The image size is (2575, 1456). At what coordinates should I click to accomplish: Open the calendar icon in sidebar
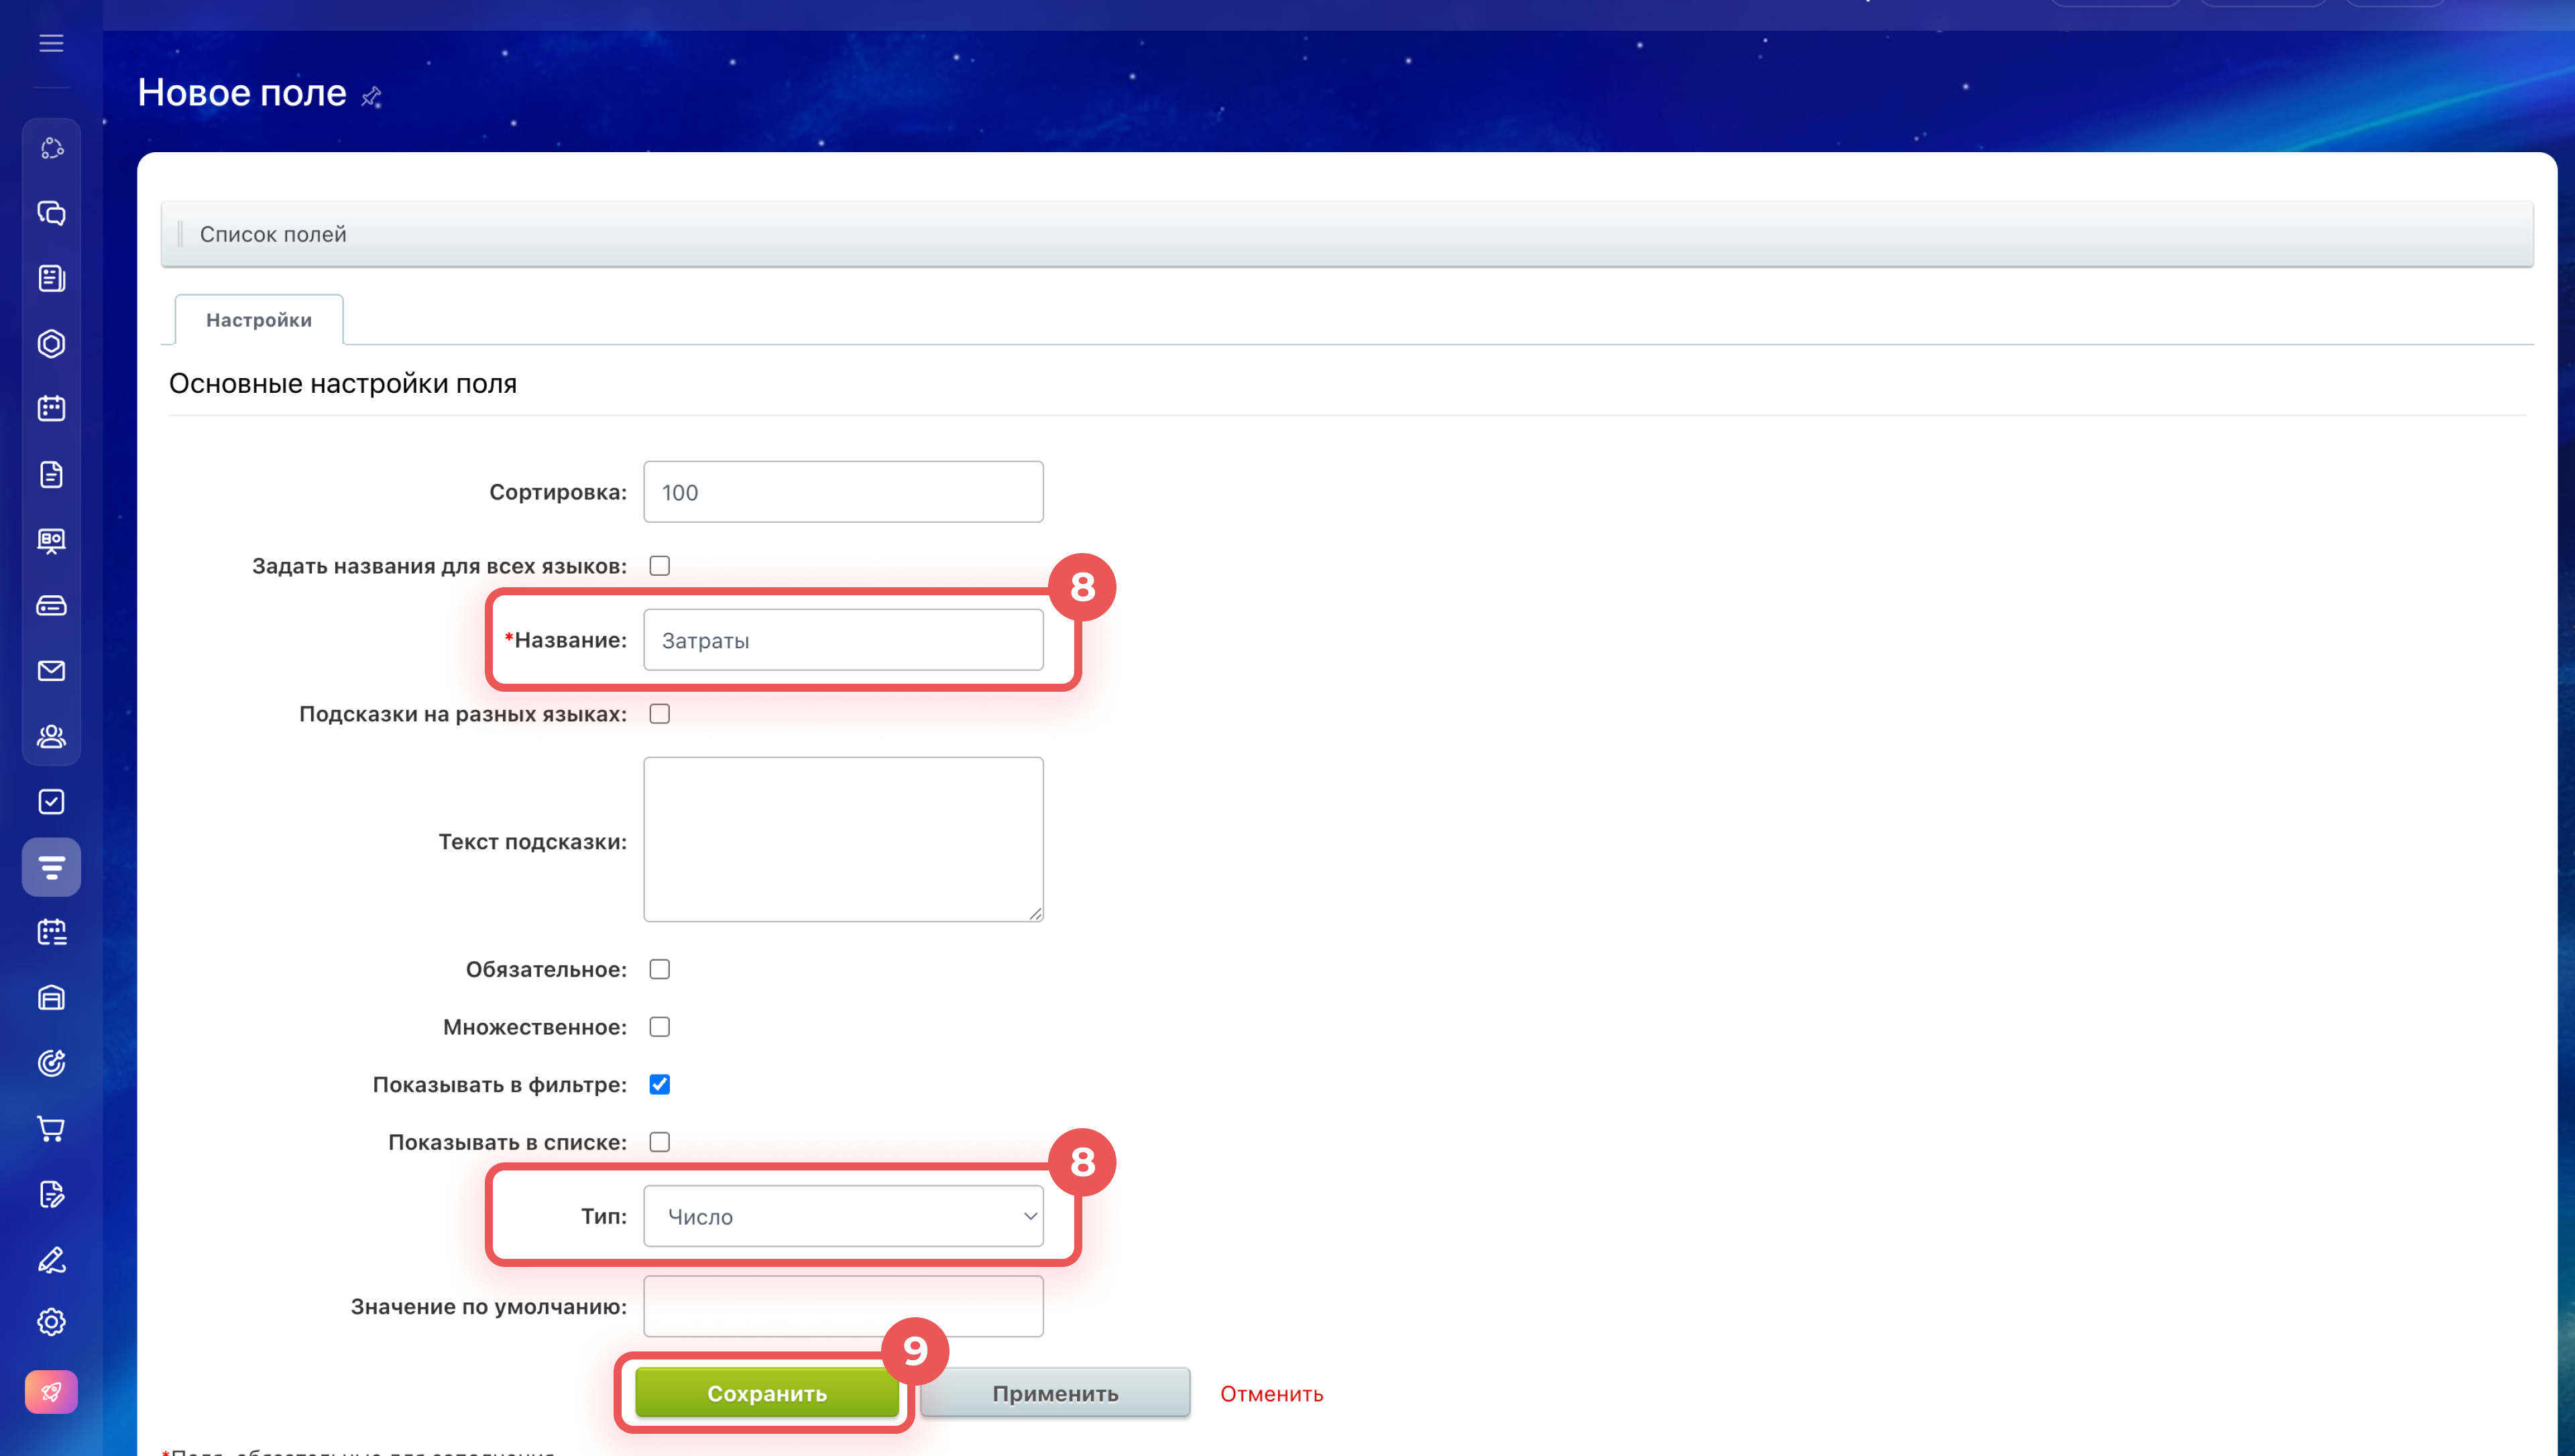[51, 408]
